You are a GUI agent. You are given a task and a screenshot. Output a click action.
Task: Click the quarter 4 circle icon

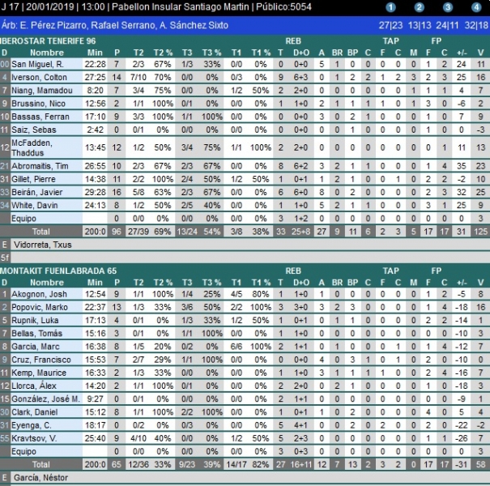click(x=476, y=7)
